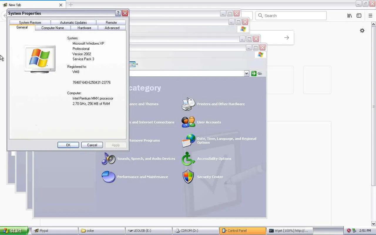Image resolution: width=376 pixels, height=235 pixels.
Task: Click the registered name VM8
Action: 76,72
